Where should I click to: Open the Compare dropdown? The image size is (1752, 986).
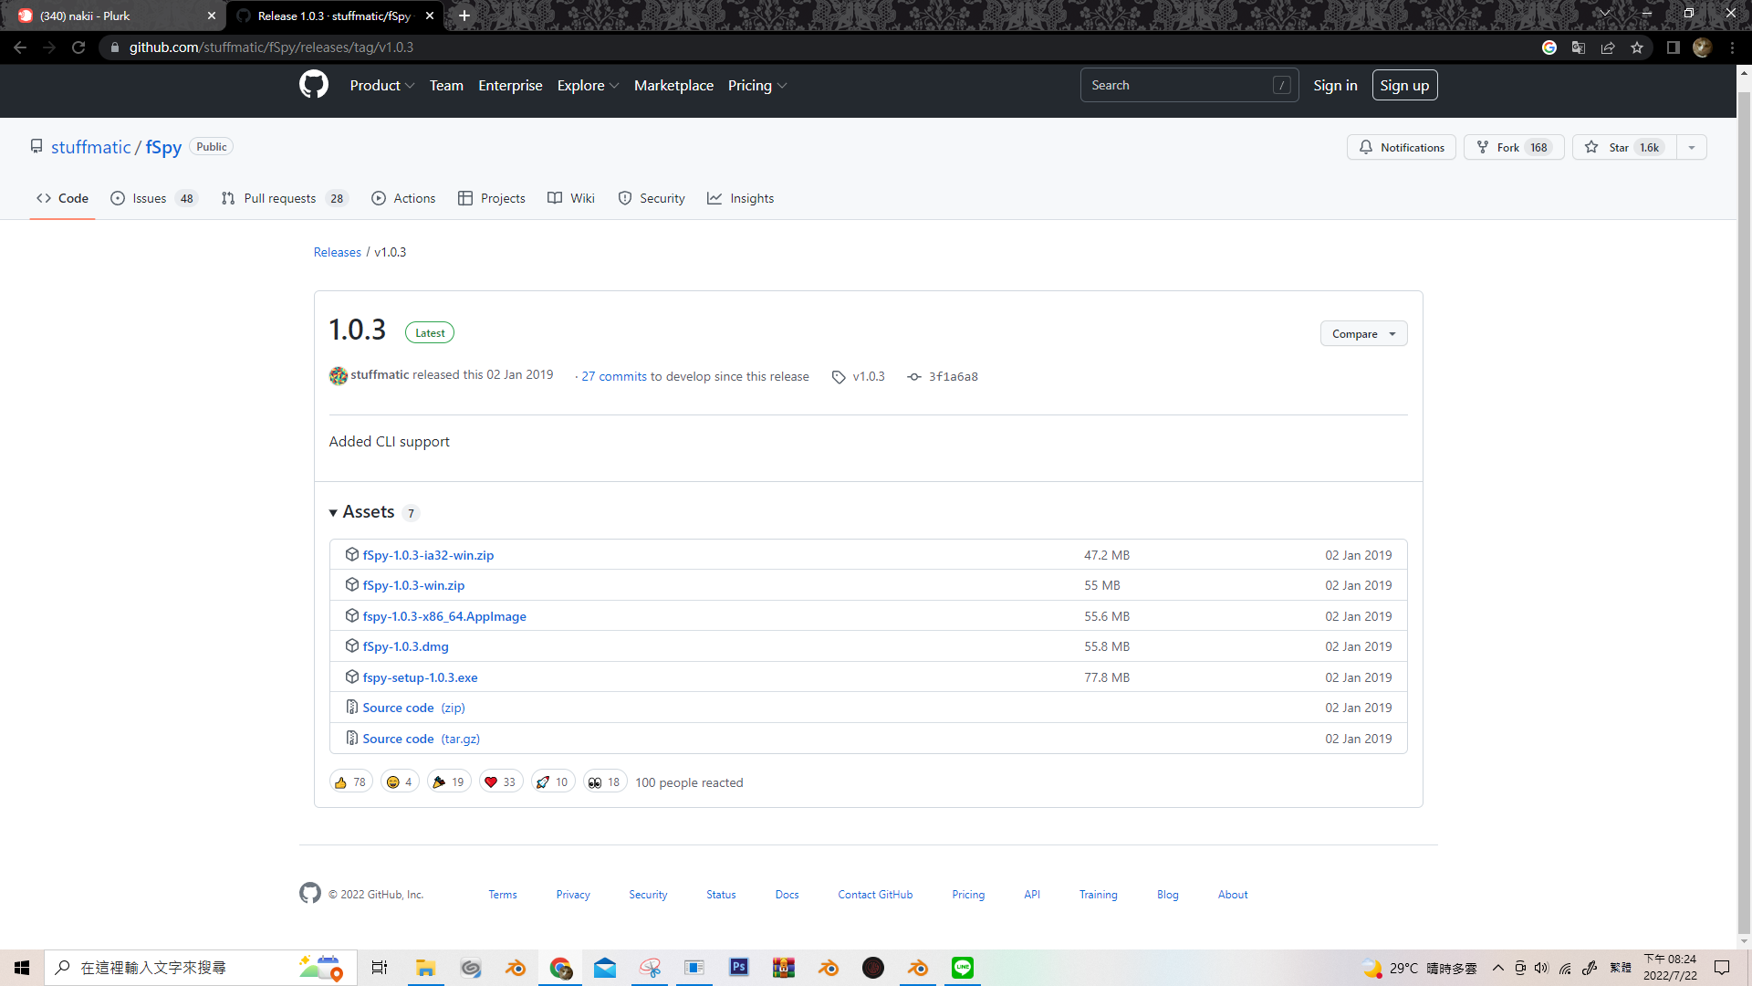pos(1363,333)
